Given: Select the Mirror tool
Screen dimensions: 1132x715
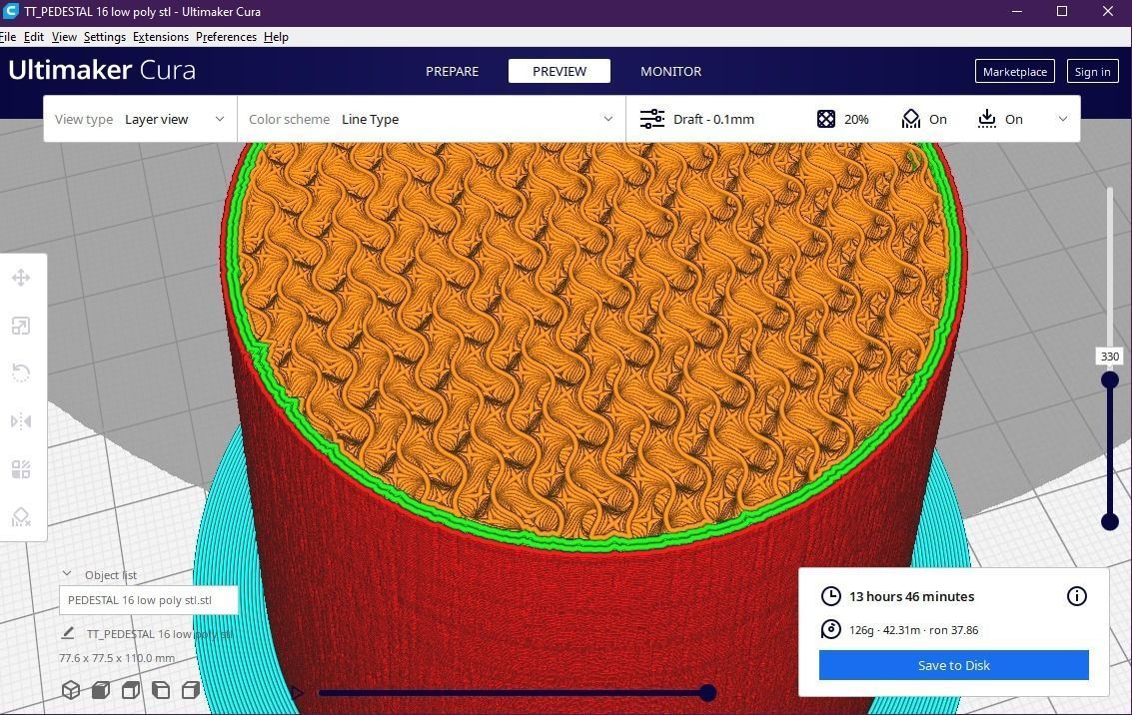Looking at the screenshot, I should coord(21,421).
